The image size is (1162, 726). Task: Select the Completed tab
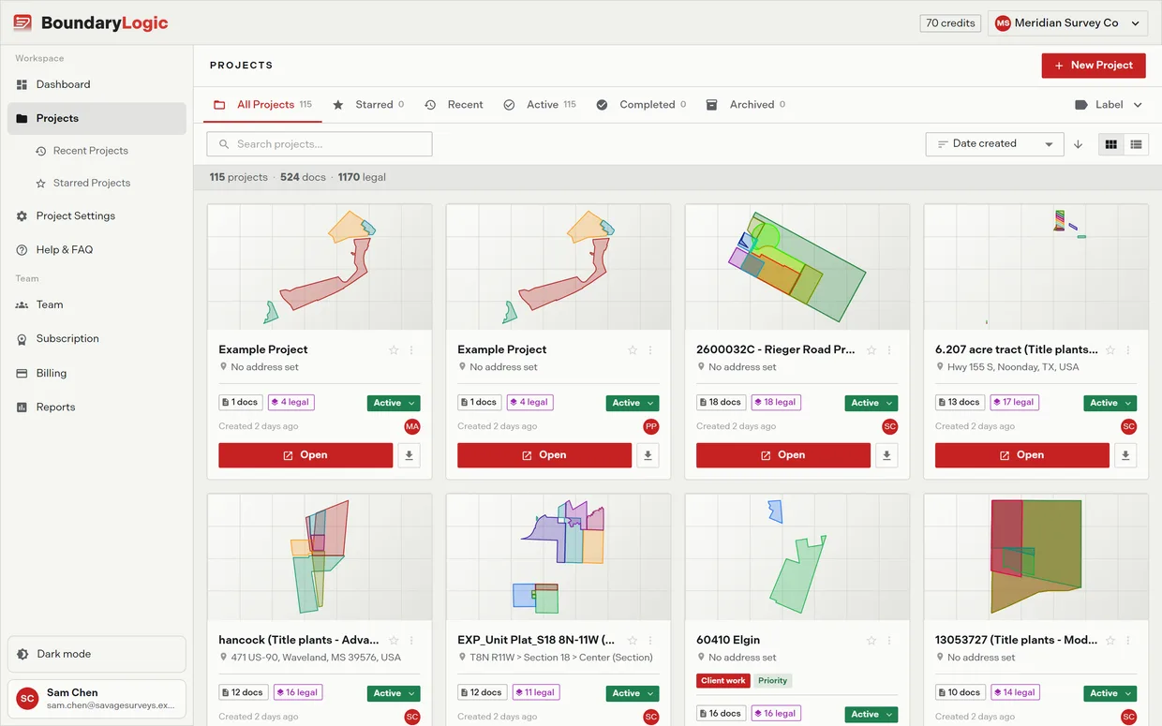641,105
